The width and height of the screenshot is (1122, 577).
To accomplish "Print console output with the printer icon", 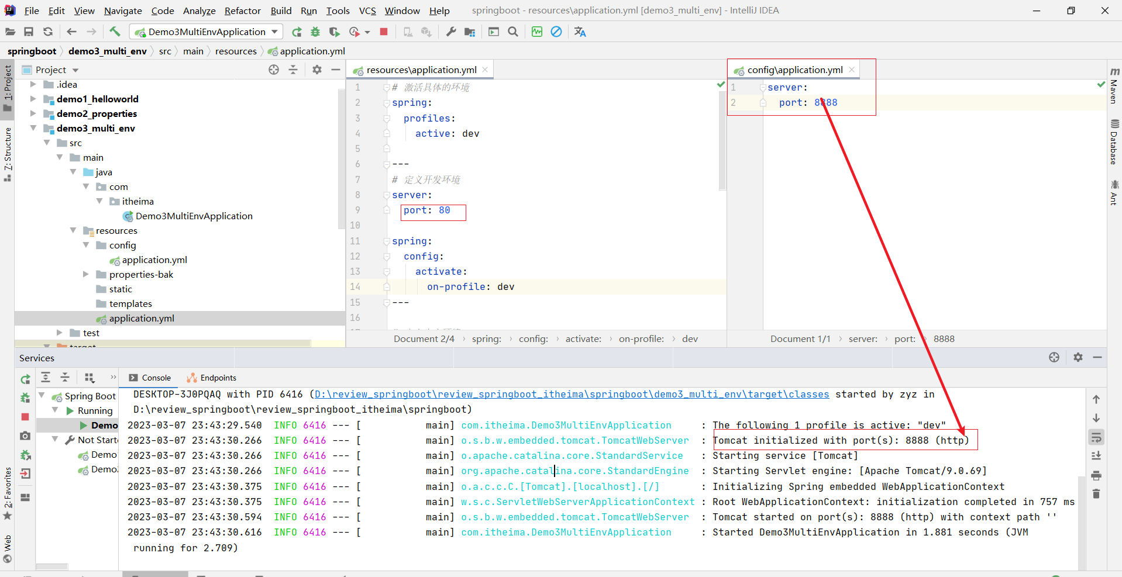I will [x=1096, y=475].
